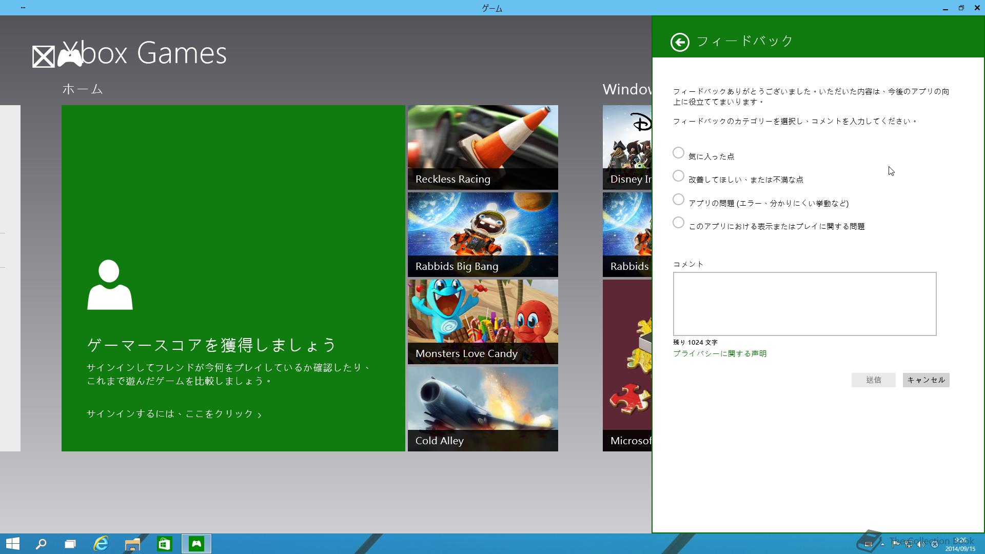Open the Action Center flag icon
Image resolution: width=985 pixels, height=554 pixels.
895,544
